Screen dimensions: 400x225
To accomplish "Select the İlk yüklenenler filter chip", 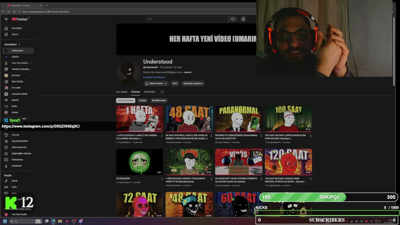I will click(x=159, y=100).
